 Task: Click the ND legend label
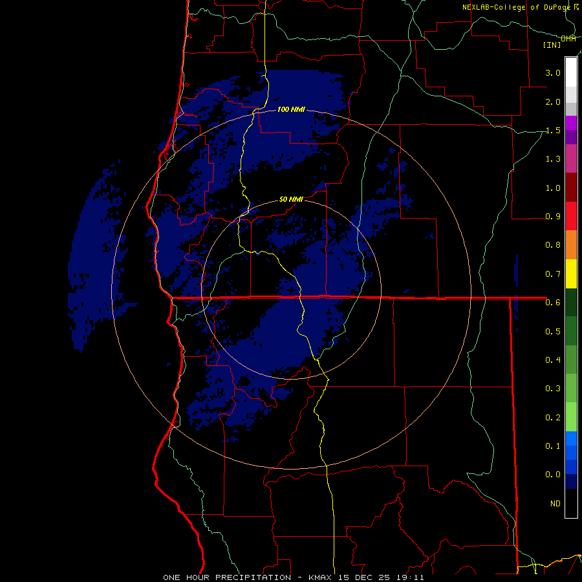tap(555, 503)
